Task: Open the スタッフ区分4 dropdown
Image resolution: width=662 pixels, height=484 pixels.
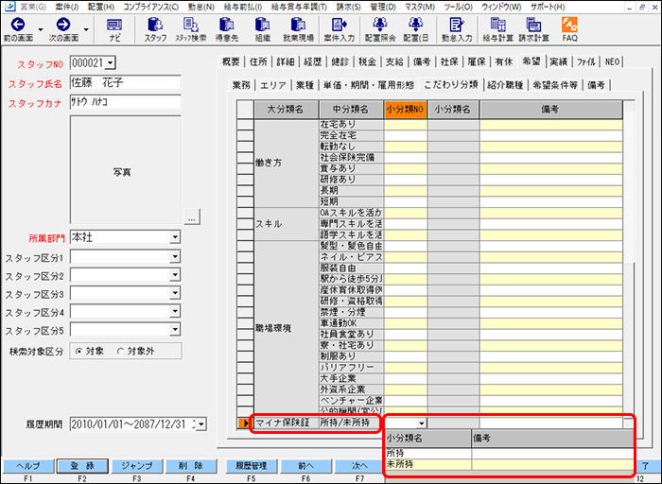Action: [x=175, y=312]
